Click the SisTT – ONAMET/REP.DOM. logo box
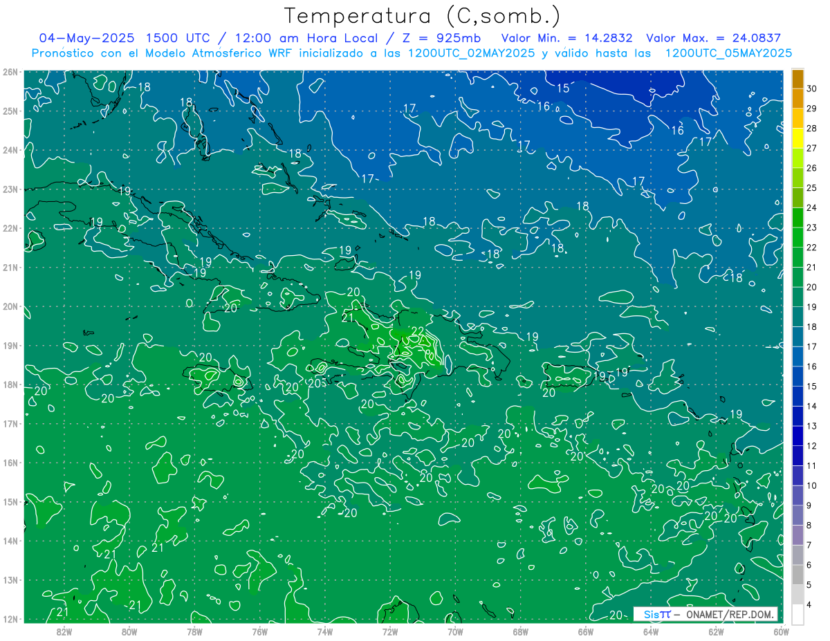 coord(705,614)
